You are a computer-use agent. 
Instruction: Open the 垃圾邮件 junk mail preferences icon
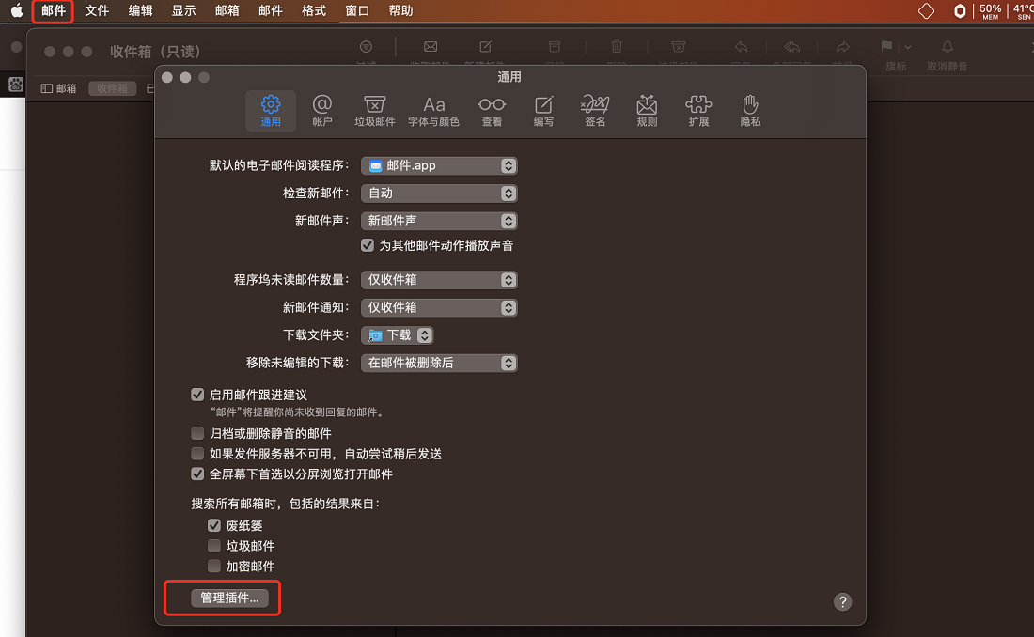[374, 111]
